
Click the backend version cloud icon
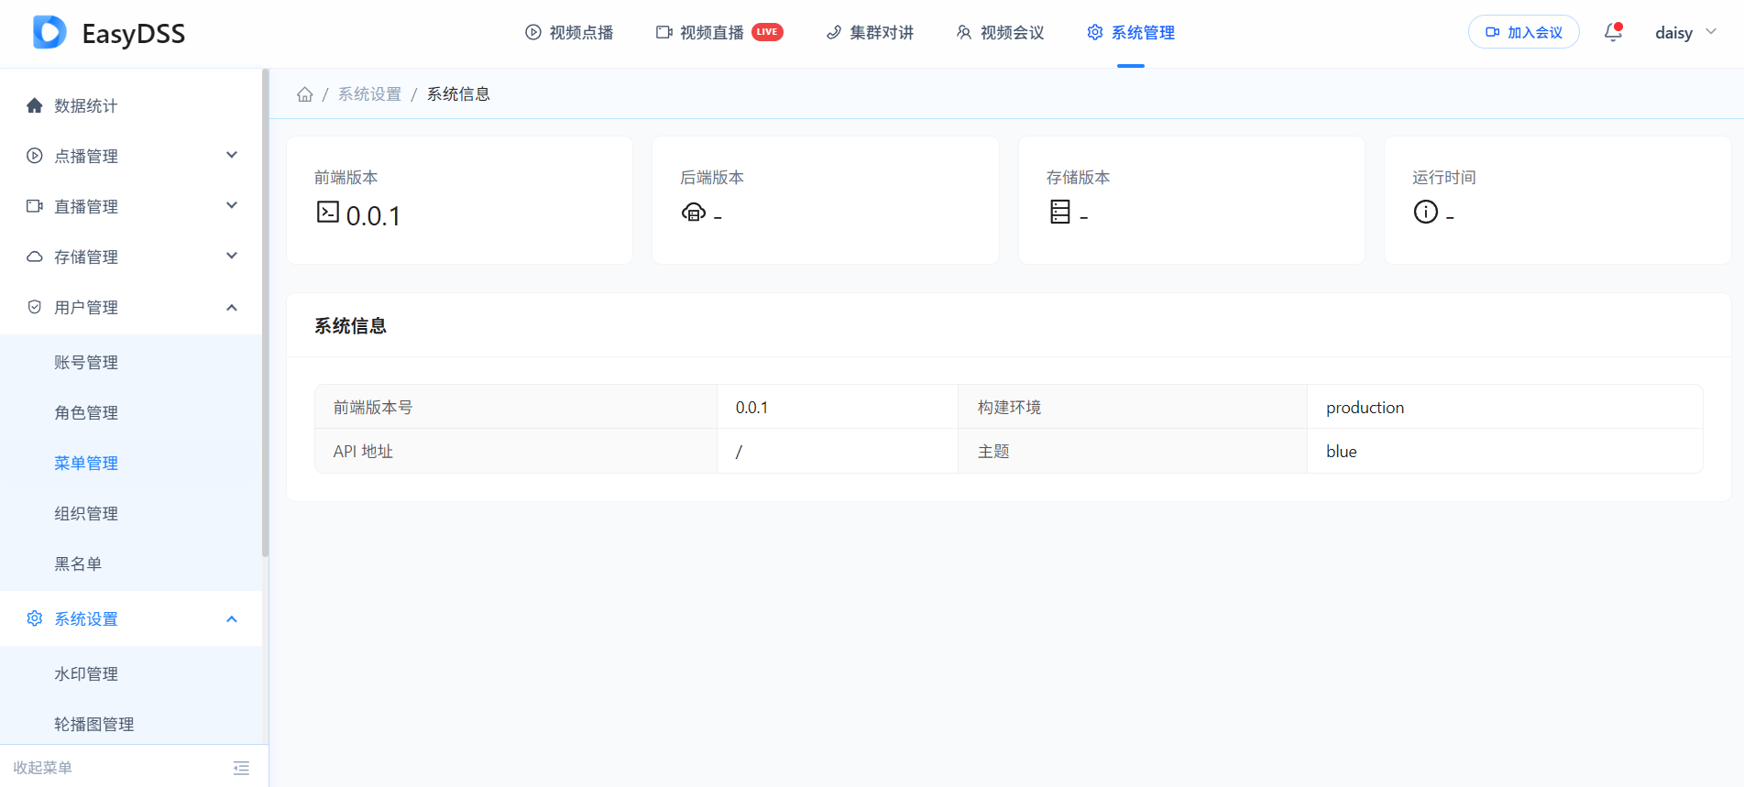click(x=694, y=213)
